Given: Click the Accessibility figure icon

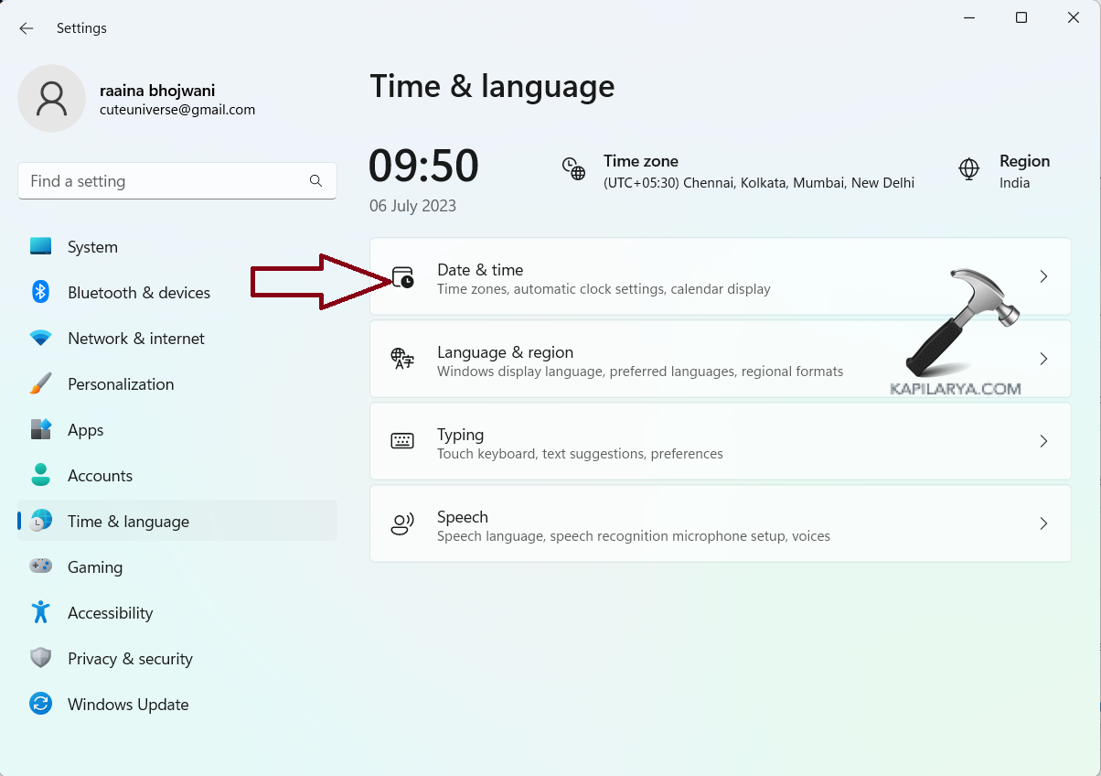Looking at the screenshot, I should pyautogui.click(x=40, y=612).
